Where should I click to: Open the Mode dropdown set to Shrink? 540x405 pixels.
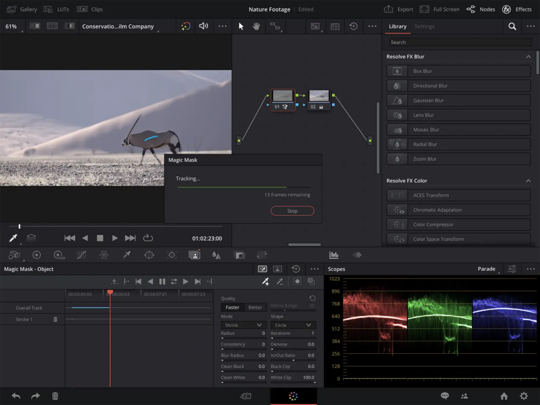tap(243, 324)
